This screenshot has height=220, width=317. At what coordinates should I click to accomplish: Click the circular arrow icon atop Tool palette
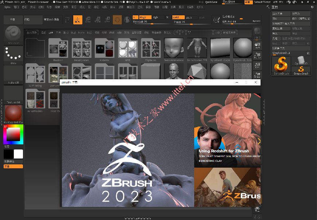312,7
